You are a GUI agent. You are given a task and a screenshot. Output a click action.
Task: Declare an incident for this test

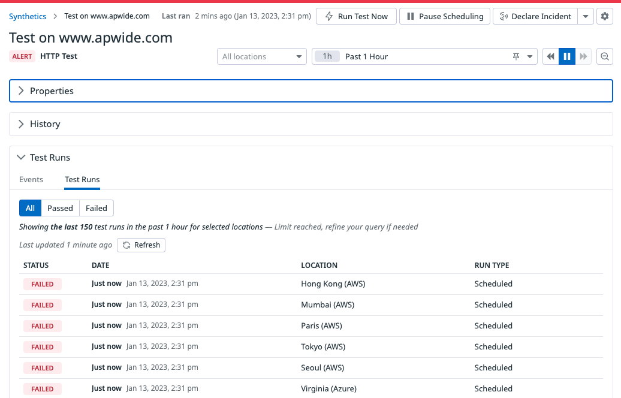(x=535, y=16)
